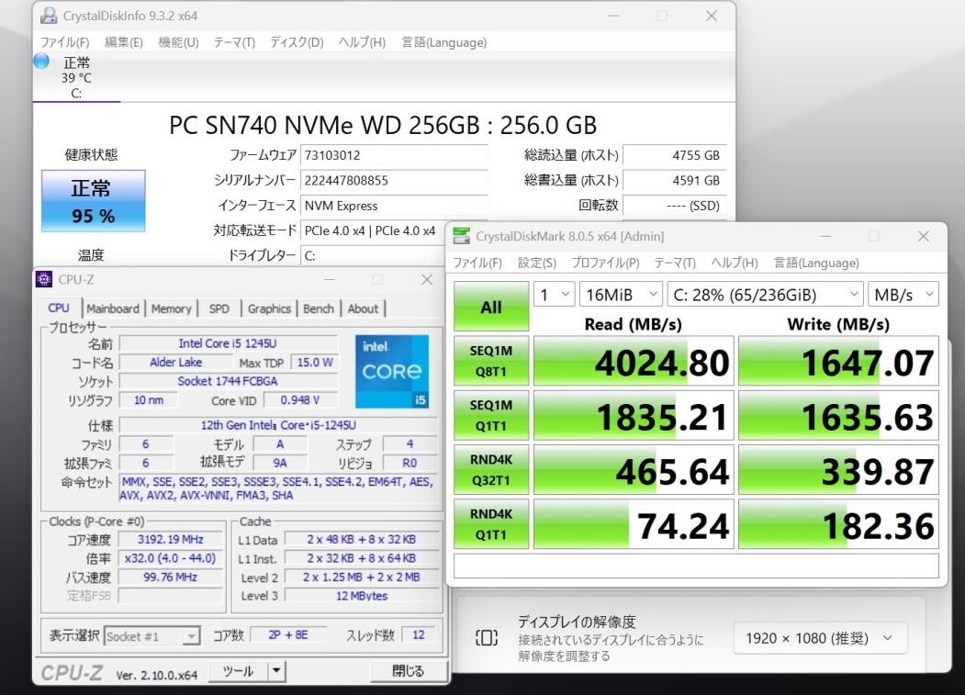Screen dimensions: 965x695
Task: Click the Level 3 cache value 12 MBytes
Action: pos(362,596)
